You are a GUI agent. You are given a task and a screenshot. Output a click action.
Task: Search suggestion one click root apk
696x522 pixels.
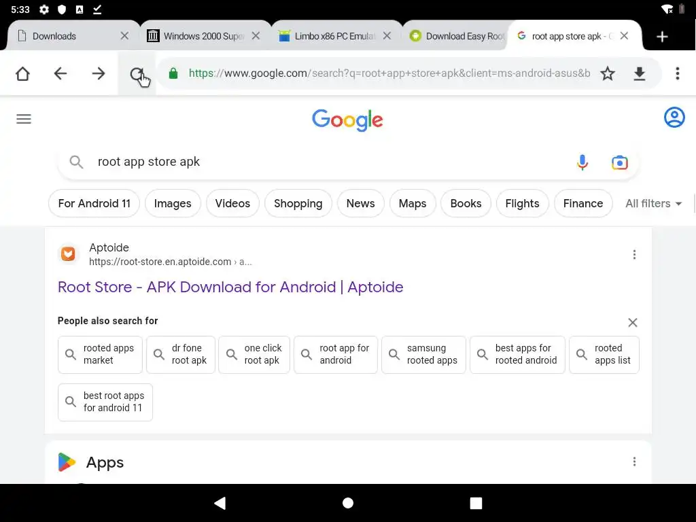tap(254, 354)
